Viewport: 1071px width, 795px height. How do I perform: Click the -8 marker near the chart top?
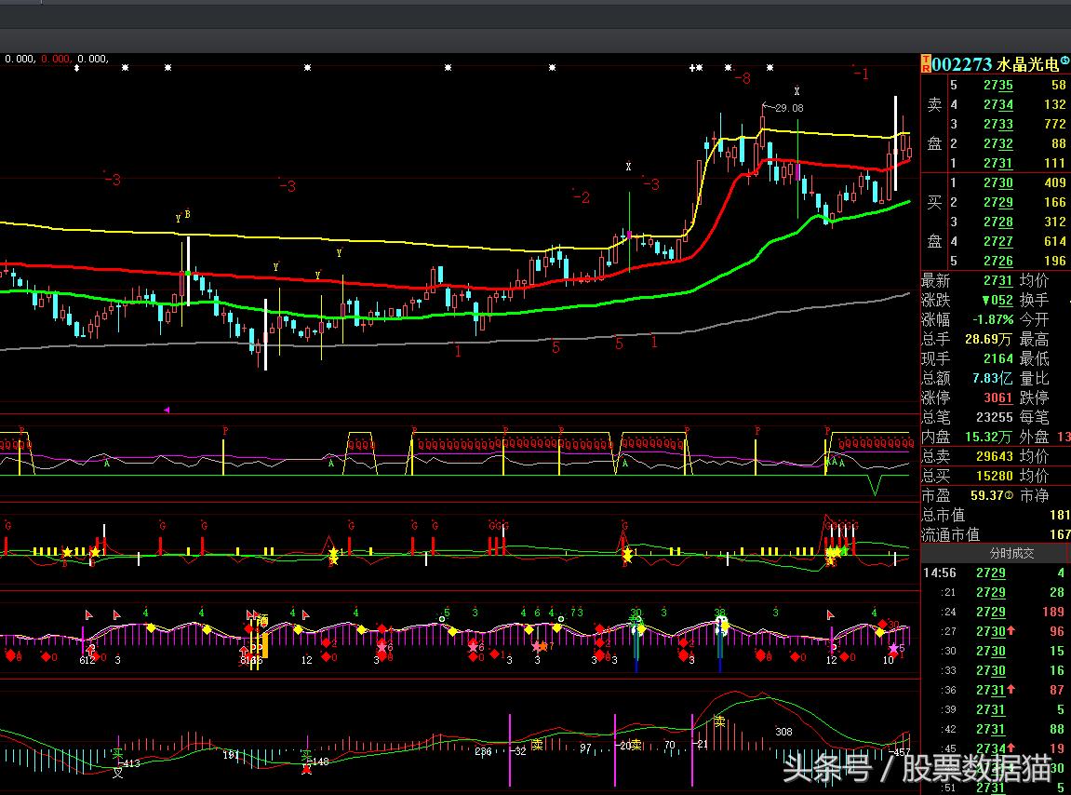coord(743,78)
